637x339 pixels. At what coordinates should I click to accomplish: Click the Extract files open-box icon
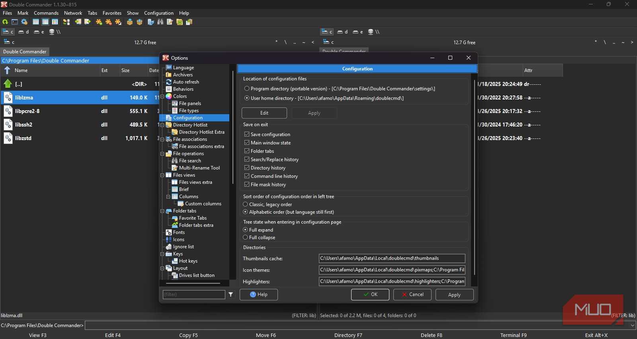(x=139, y=22)
